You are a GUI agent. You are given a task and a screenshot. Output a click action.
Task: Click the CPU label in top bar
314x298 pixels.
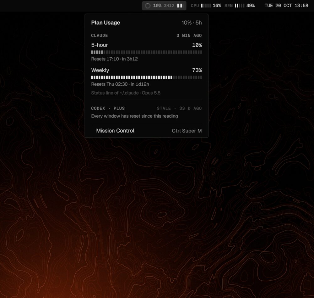pos(195,6)
